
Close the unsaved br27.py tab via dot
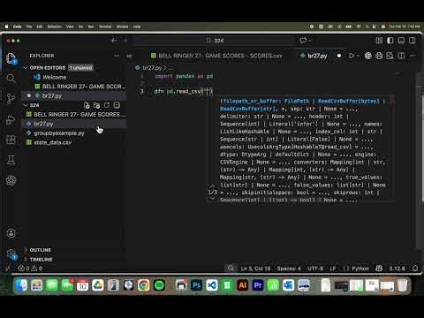tap(339, 56)
